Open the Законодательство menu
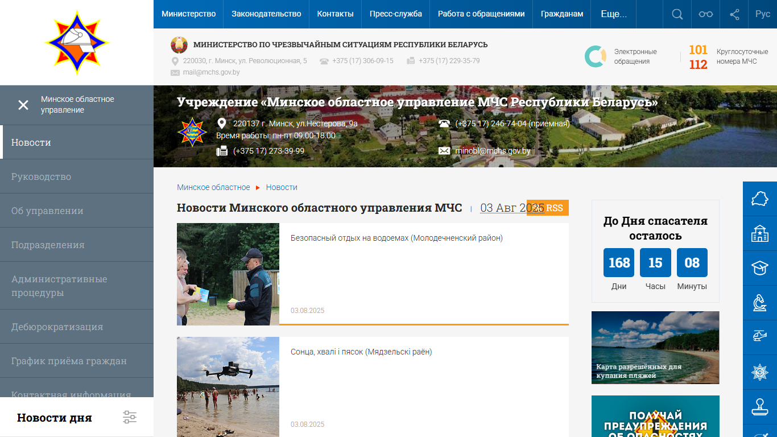777x437 pixels. [266, 14]
